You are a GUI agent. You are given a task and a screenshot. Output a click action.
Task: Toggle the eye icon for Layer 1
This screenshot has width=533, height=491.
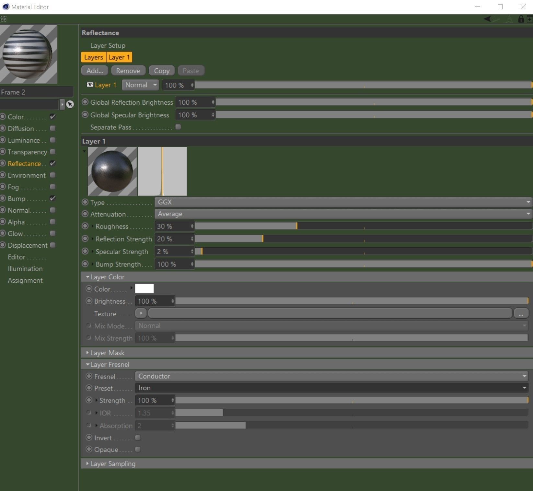point(90,85)
